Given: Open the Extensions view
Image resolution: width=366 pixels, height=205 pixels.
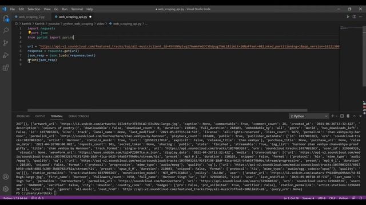Looking at the screenshot, I should point(6,68).
